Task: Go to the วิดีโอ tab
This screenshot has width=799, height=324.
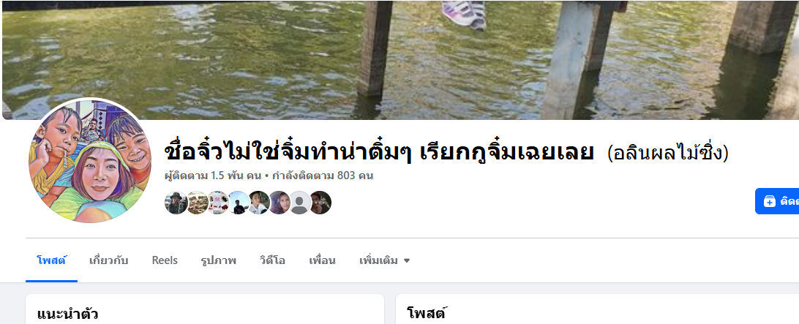Action: pos(272,261)
